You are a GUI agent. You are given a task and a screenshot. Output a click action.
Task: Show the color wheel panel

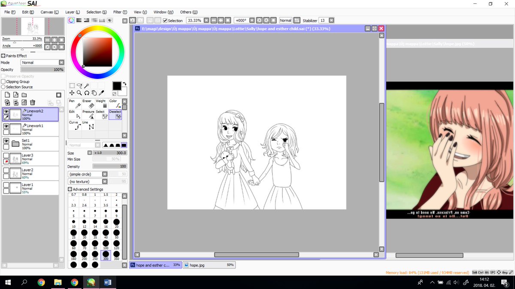[x=71, y=20]
